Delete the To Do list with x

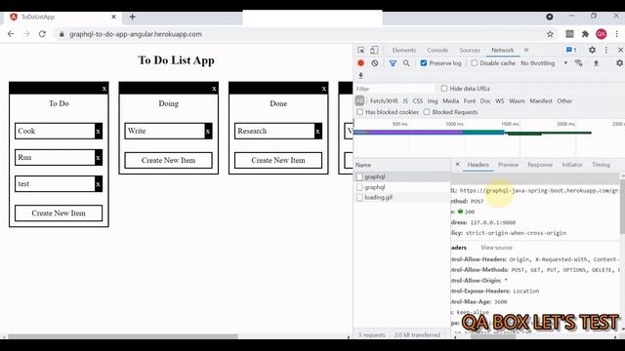104,89
